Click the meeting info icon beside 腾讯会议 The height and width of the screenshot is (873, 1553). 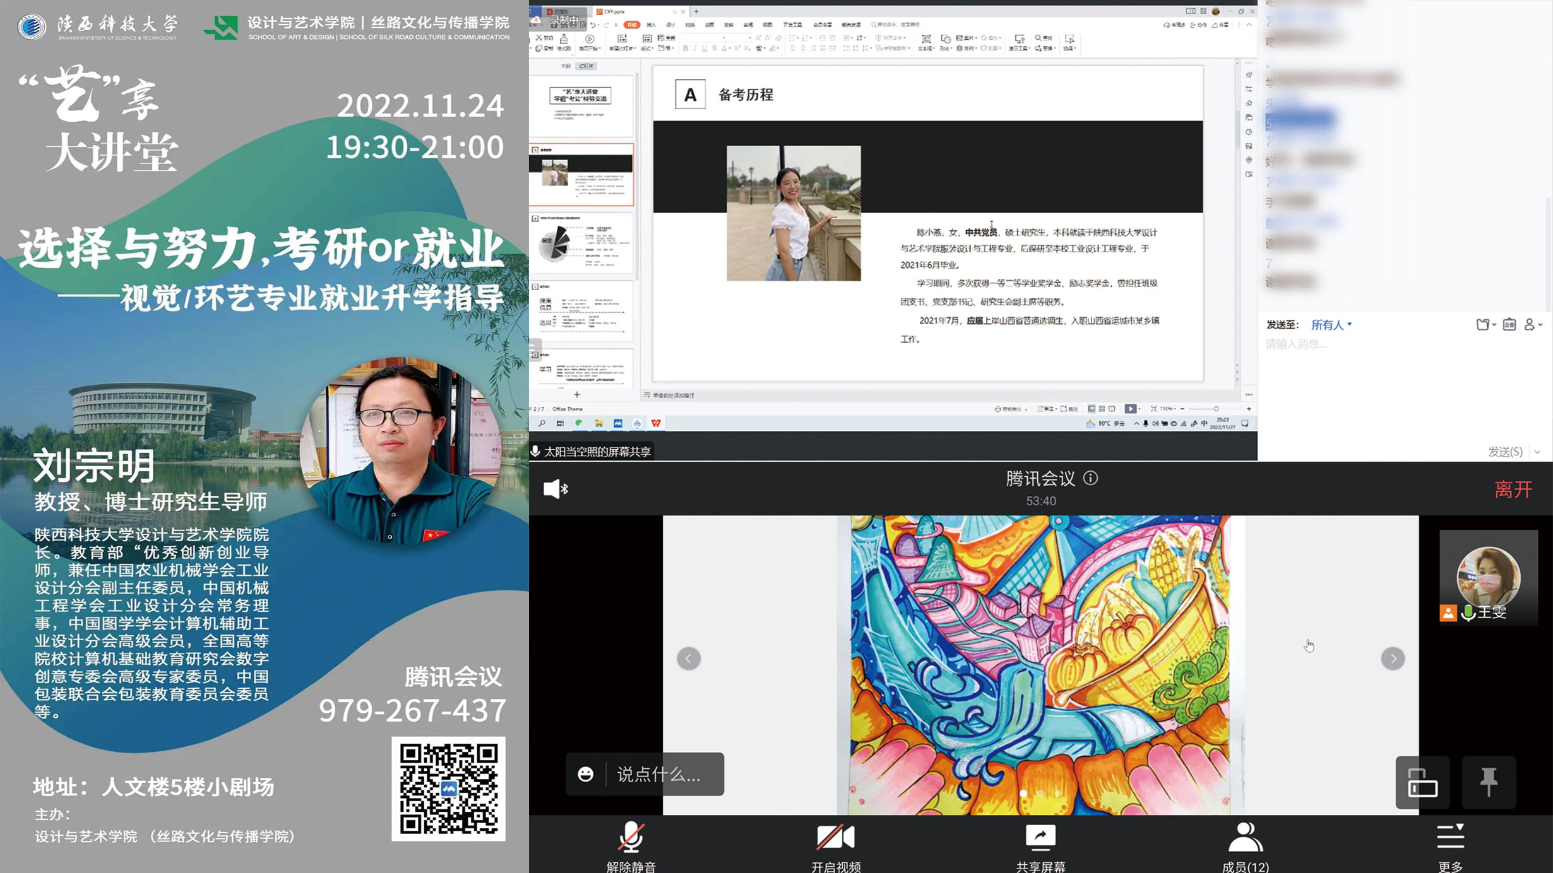pos(1090,478)
